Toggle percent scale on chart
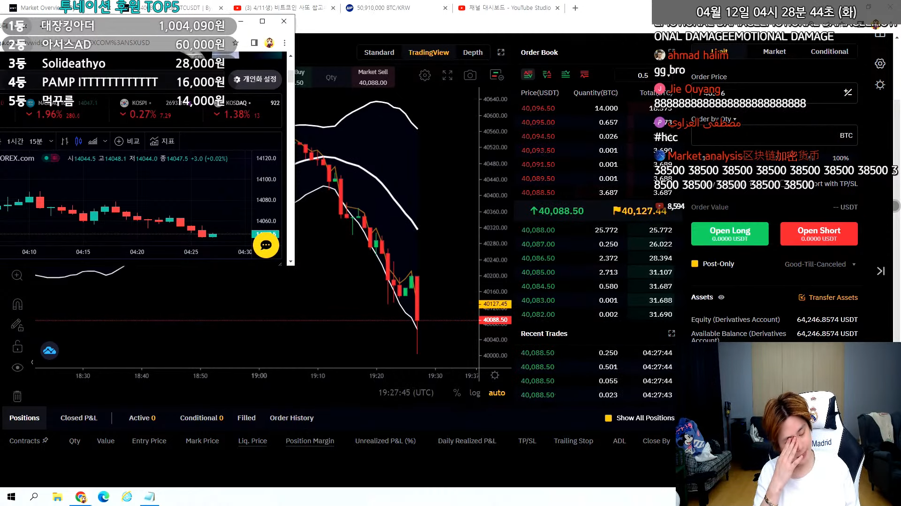 [x=457, y=393]
